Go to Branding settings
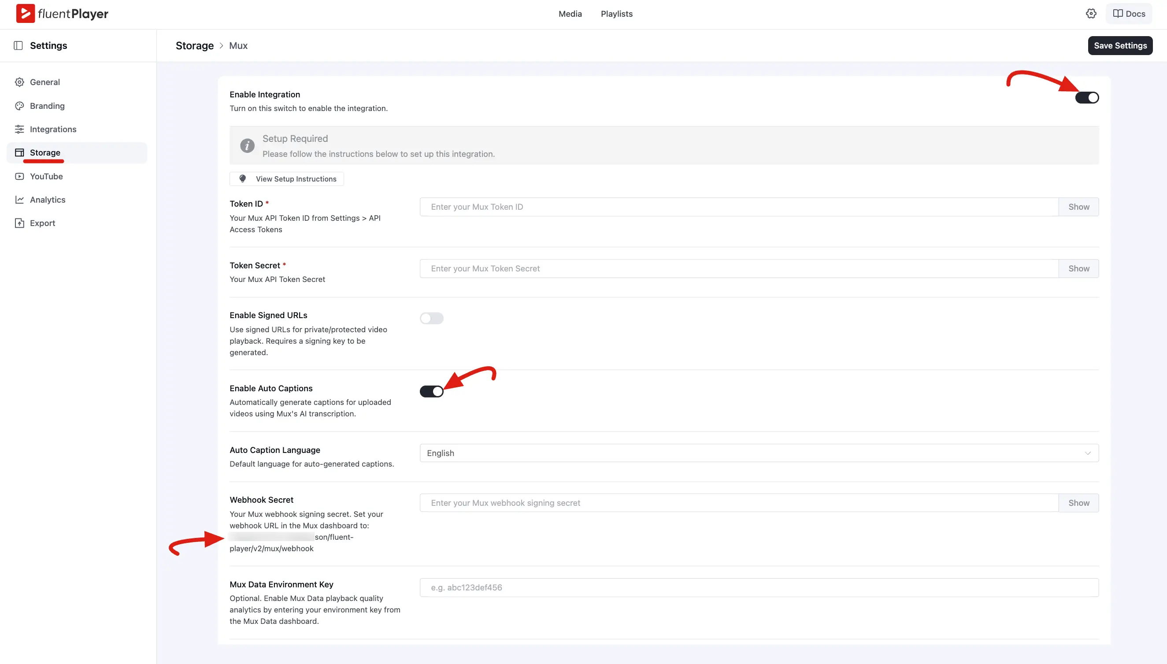Screen dimensions: 1167x664 point(77,106)
